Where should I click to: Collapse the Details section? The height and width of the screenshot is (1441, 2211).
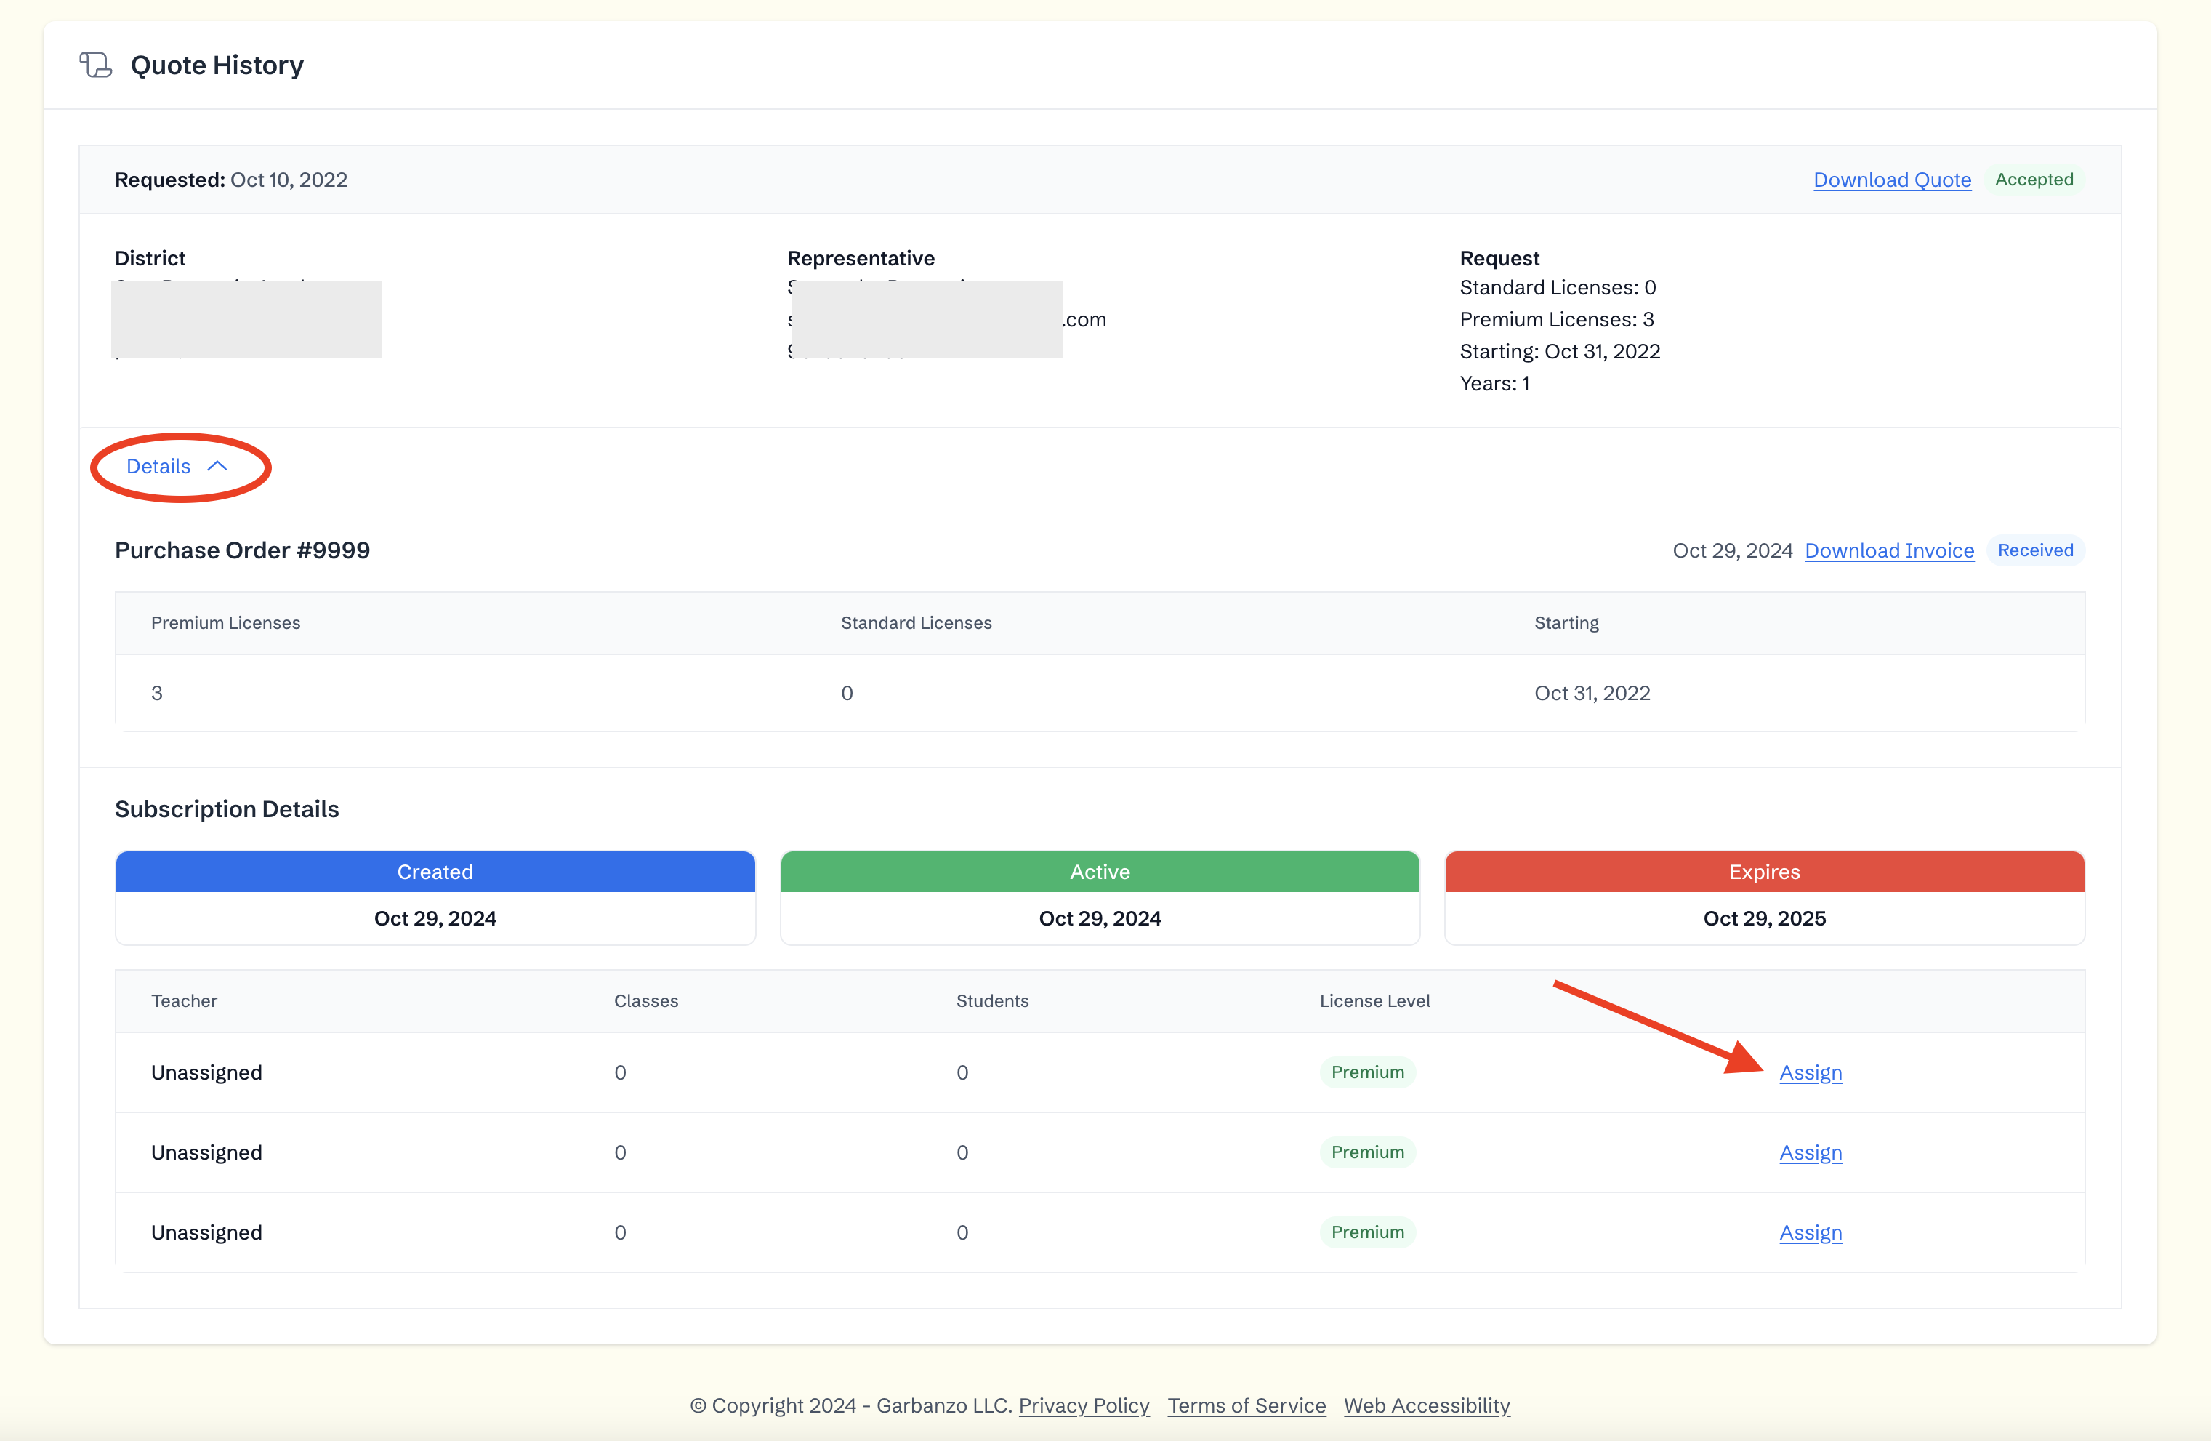coord(159,466)
